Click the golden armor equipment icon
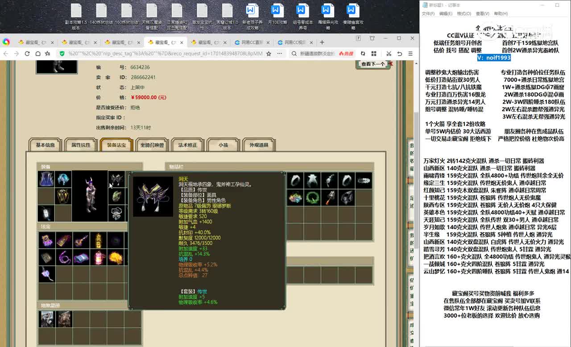 click(63, 196)
